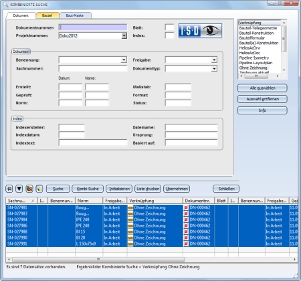Click the red document icon beside first DN-000462
The image size is (301, 281).
tap(186, 207)
